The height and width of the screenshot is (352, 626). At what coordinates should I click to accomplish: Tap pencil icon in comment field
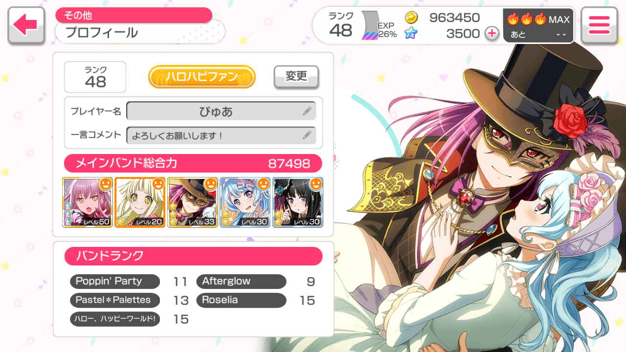point(307,135)
